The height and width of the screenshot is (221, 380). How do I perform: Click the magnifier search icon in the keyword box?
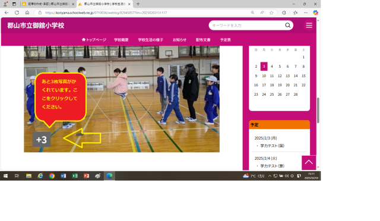pyautogui.click(x=287, y=25)
